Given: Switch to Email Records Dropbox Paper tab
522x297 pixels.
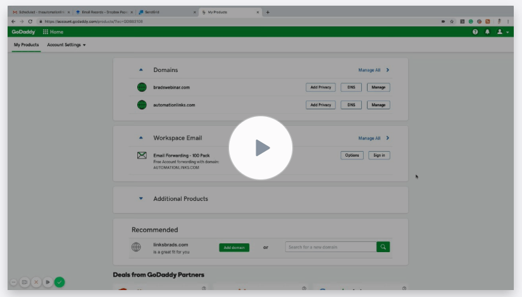Looking at the screenshot, I should (x=104, y=12).
